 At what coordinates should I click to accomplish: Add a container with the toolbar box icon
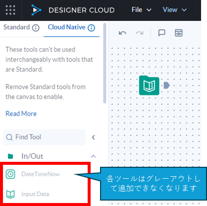click(x=179, y=33)
